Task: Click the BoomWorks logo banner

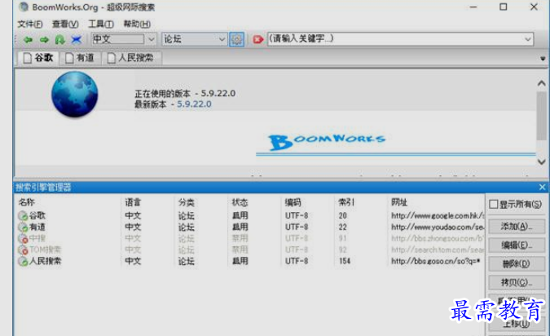Action: [327, 141]
